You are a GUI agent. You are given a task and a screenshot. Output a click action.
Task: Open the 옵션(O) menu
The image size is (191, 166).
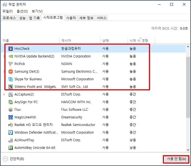(x=22, y=11)
